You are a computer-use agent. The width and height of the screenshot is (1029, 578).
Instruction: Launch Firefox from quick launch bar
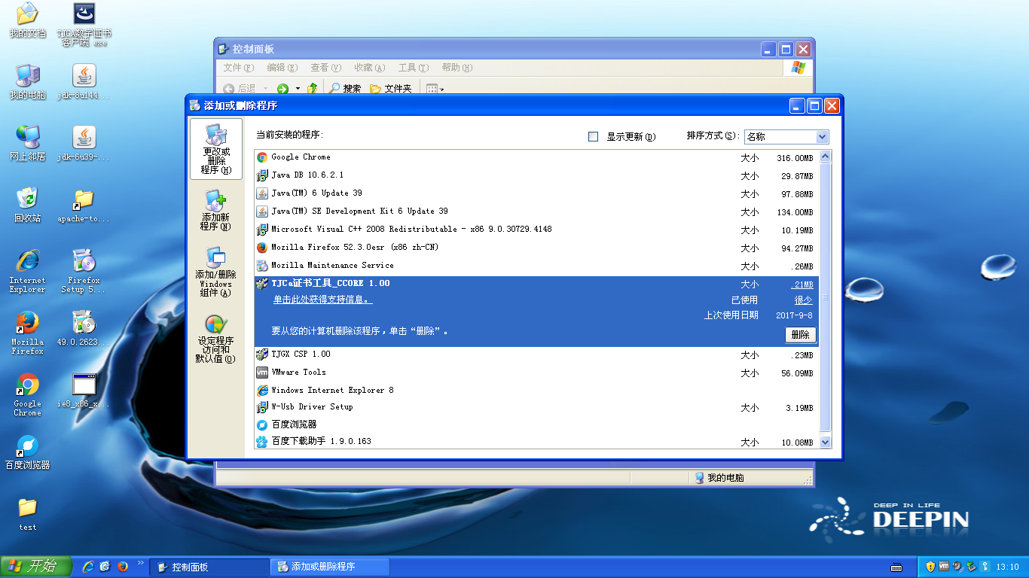[x=123, y=567]
